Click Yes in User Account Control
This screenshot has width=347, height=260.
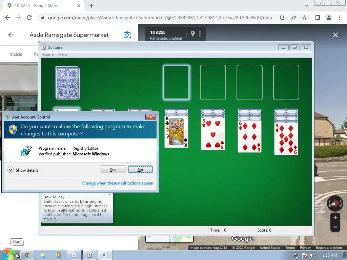(113, 170)
